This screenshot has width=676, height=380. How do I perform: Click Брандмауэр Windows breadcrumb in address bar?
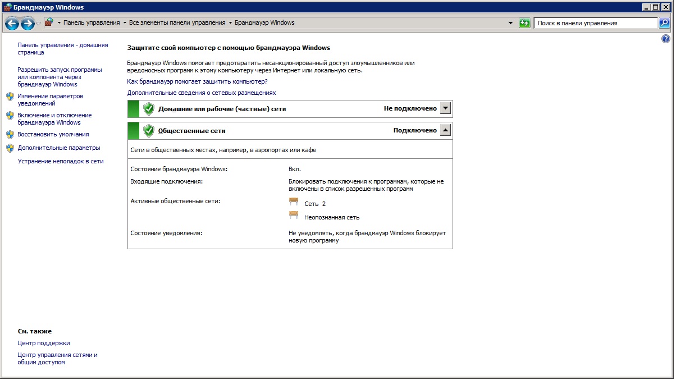[264, 23]
